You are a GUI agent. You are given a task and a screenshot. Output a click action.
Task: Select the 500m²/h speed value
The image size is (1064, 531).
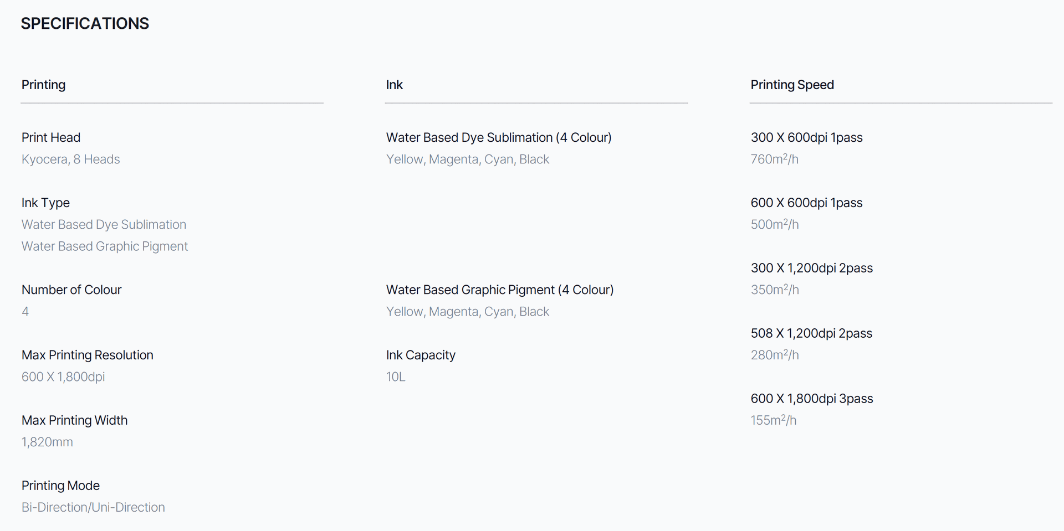(x=775, y=224)
